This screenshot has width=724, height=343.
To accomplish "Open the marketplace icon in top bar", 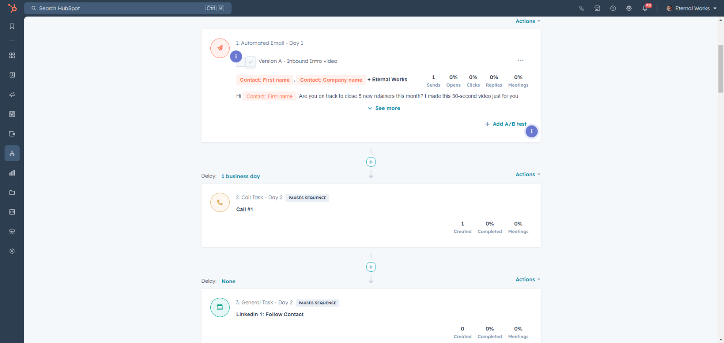I will (x=597, y=8).
